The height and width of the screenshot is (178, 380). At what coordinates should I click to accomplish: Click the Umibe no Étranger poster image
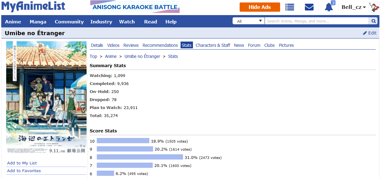46,98
